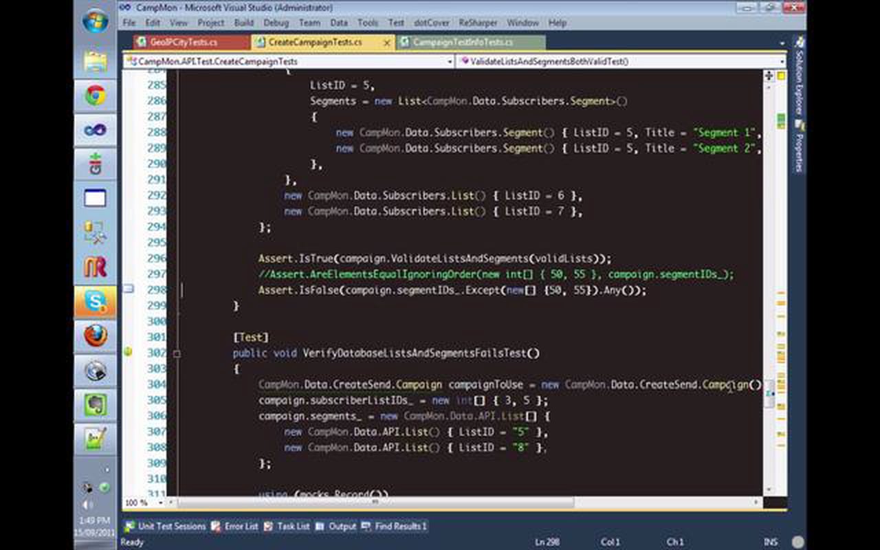Select the CreateCampaignTests.cs tab
The height and width of the screenshot is (550, 880).
(x=315, y=43)
